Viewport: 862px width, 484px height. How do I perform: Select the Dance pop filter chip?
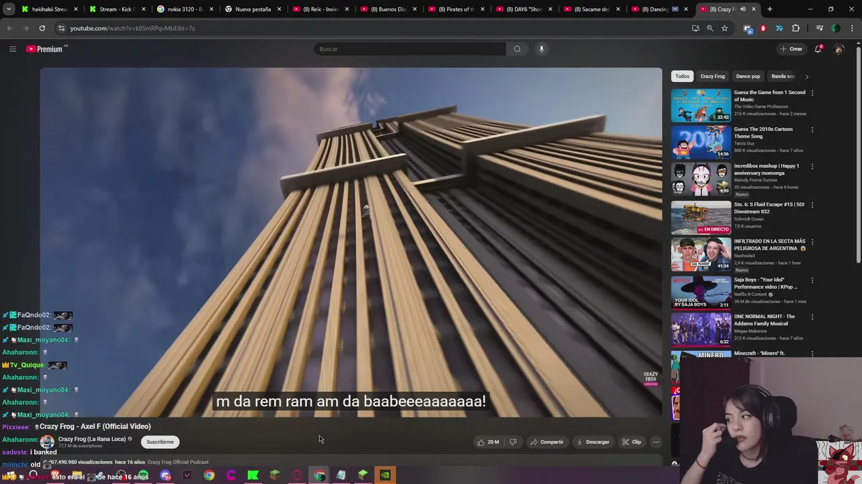pyautogui.click(x=748, y=77)
